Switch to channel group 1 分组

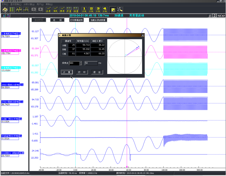(x=84, y=9)
